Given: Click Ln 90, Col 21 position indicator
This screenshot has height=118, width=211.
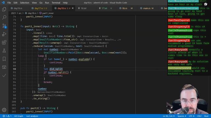Looking at the screenshot, I should coord(169,116).
